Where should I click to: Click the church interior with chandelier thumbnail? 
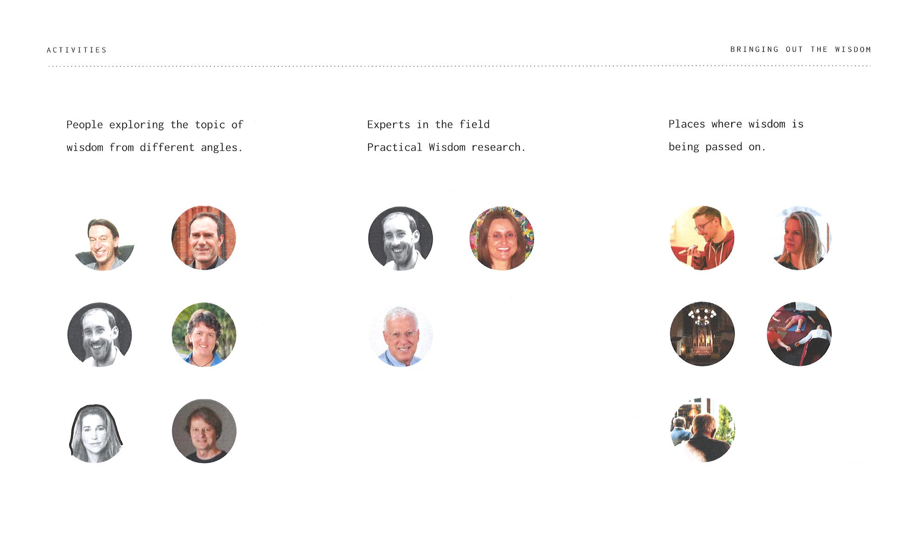[702, 334]
